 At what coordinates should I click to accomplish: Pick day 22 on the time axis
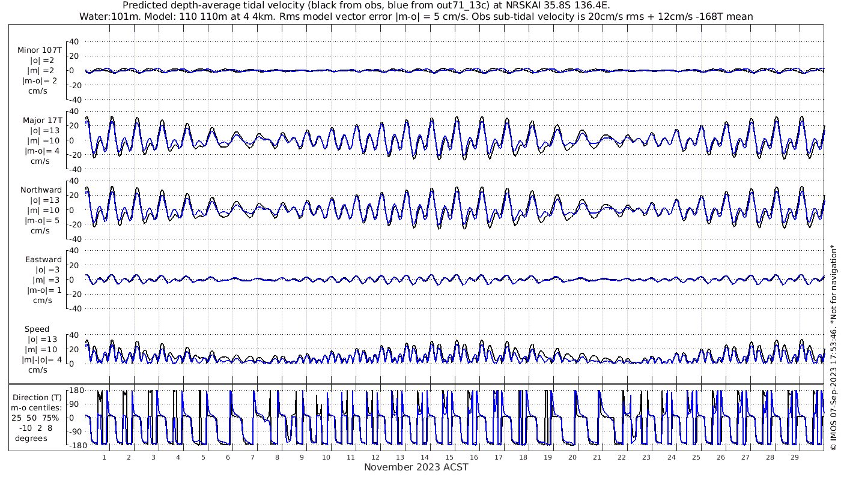pyautogui.click(x=622, y=457)
